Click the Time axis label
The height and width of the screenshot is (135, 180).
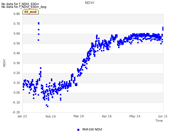[159, 121]
